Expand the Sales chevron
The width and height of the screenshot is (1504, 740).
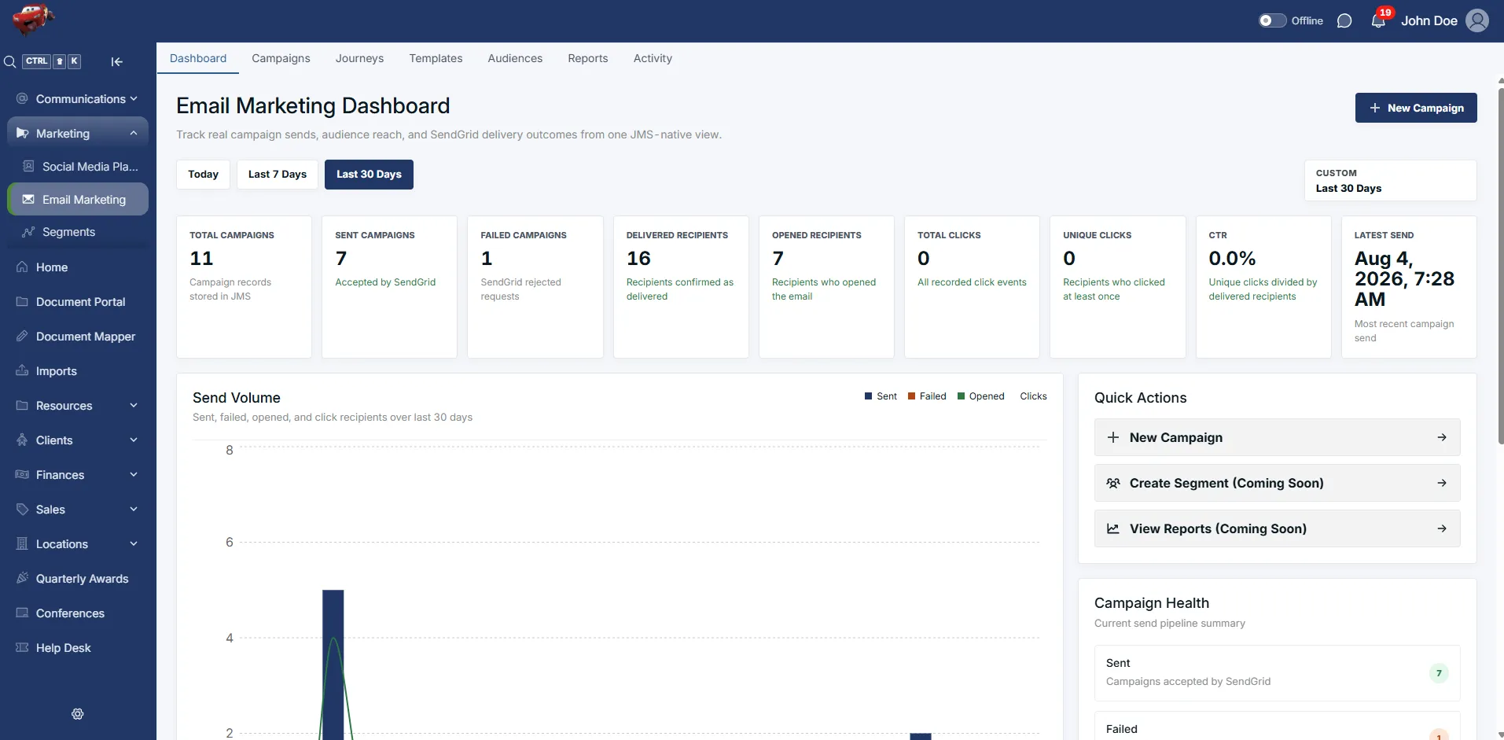134,509
